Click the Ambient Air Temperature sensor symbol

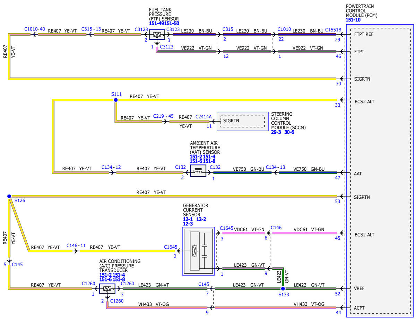tap(198, 171)
